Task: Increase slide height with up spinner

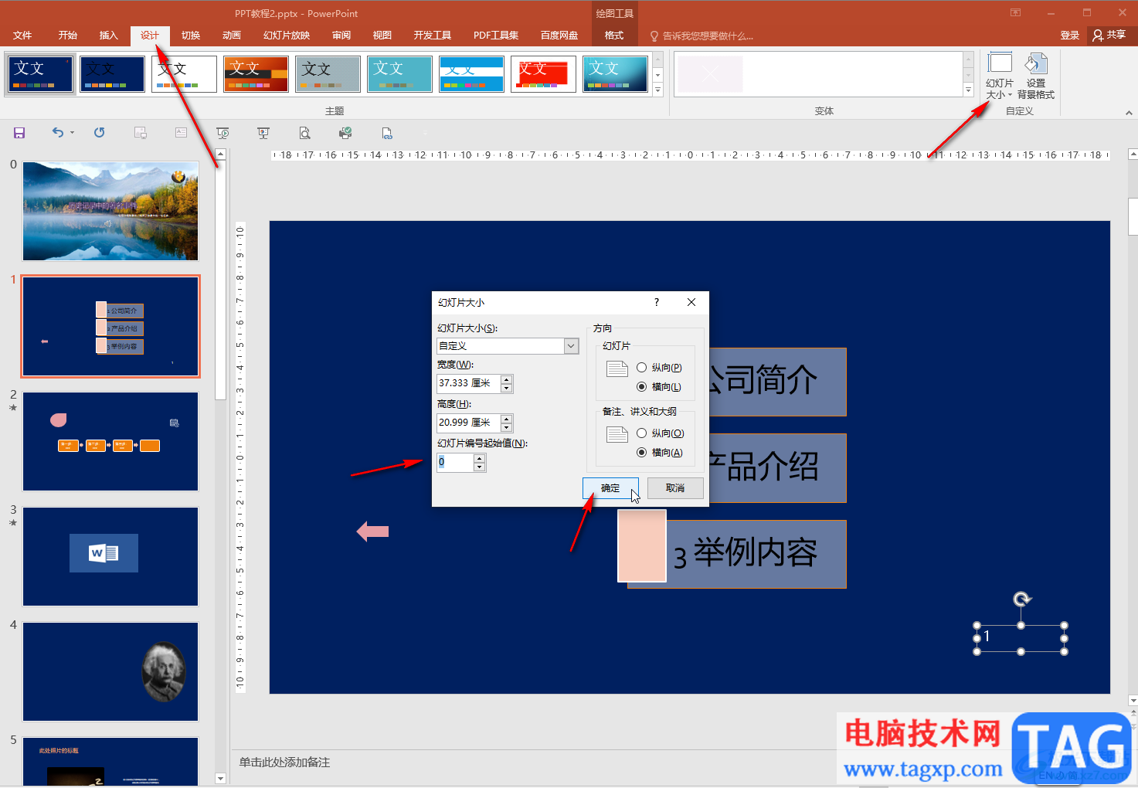Action: (x=506, y=419)
